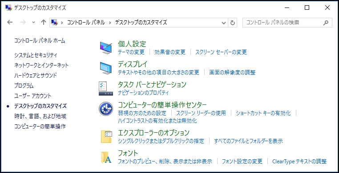Click コントロール パネル breadcrumb segment
339x173 pixels.
pyautogui.click(x=86, y=23)
